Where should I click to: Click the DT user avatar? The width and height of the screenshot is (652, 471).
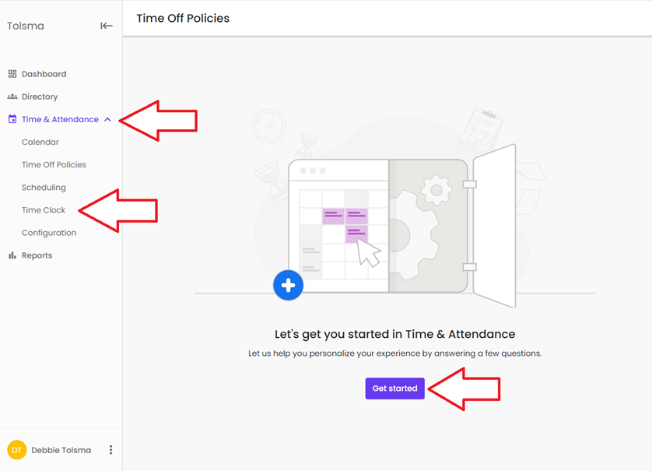tap(16, 450)
